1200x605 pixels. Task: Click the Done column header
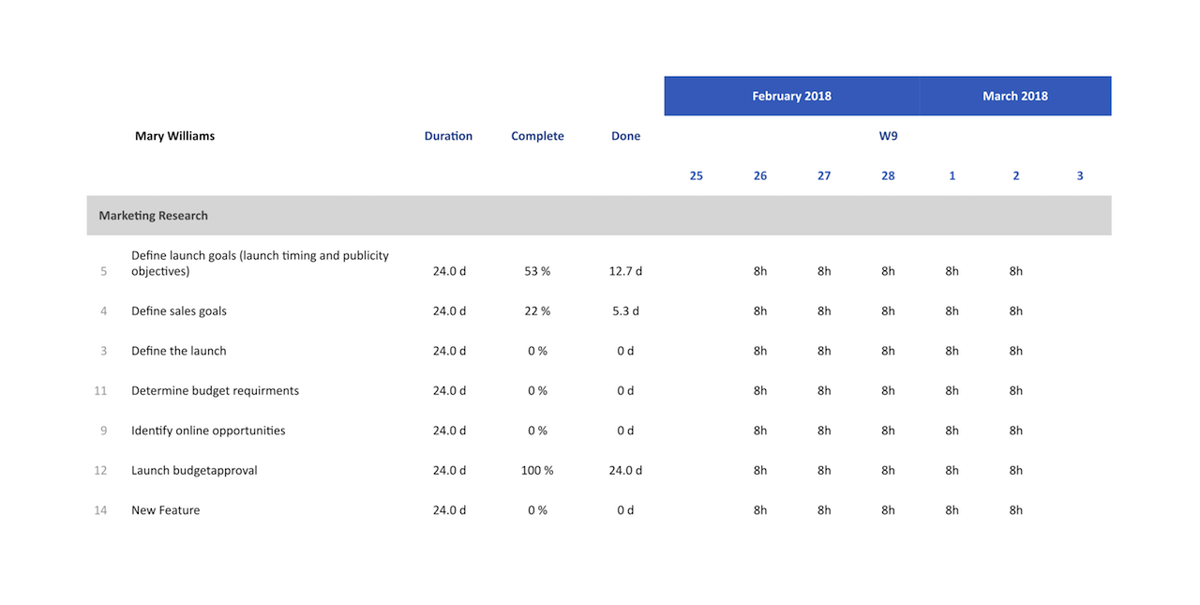(x=625, y=136)
